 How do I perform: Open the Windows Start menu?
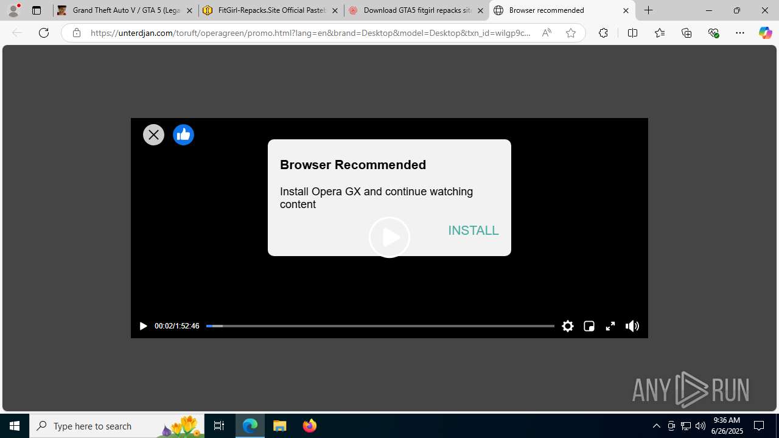click(x=15, y=426)
